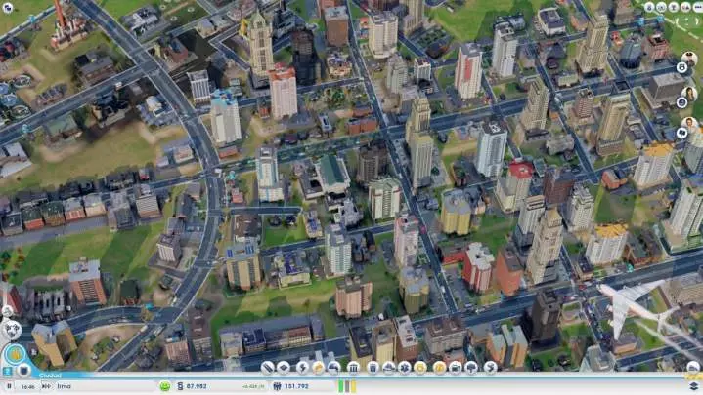
Task: Open the Roads tool
Action: [267, 368]
